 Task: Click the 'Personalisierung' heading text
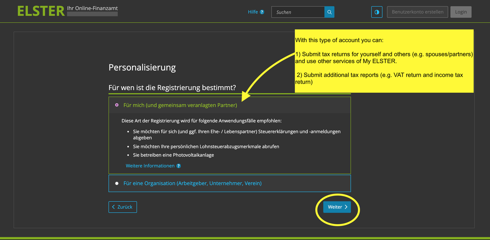coord(142,67)
